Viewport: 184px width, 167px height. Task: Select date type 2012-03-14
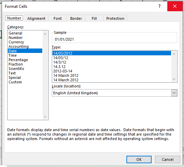(x=112, y=71)
